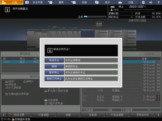Click the warning icon beside 控制器未连接
This screenshot has width=162, height=121.
pyautogui.click(x=13, y=119)
